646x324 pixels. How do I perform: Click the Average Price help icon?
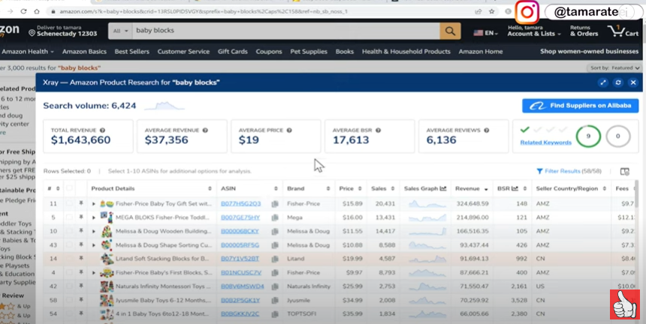pos(289,130)
